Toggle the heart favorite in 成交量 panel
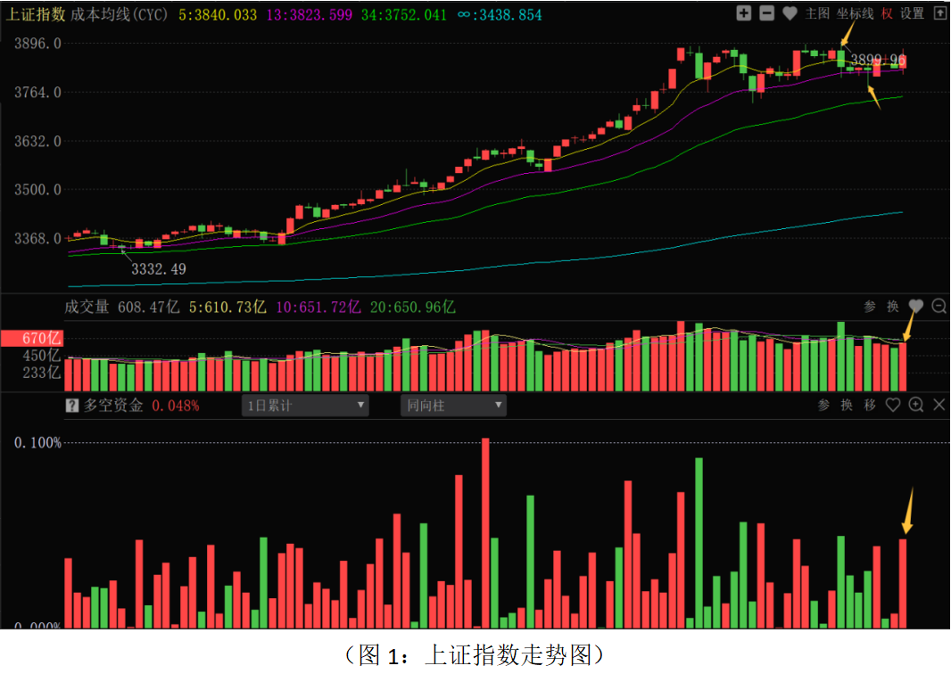The width and height of the screenshot is (951, 674). (x=915, y=307)
